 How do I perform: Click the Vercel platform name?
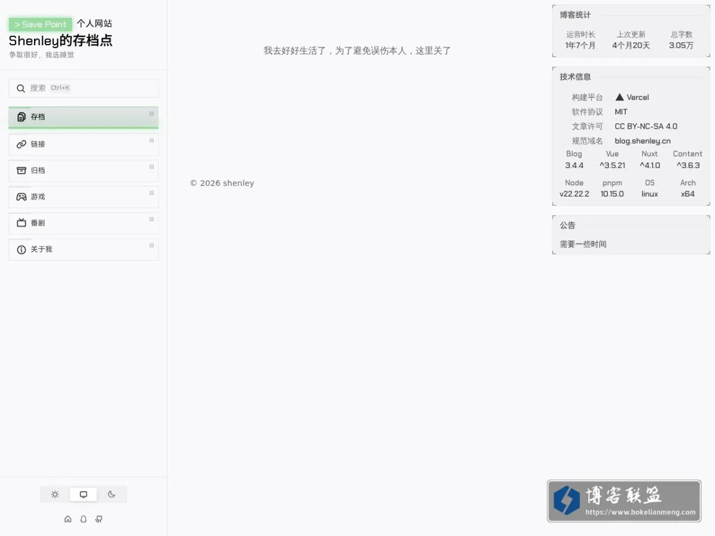[x=638, y=97]
